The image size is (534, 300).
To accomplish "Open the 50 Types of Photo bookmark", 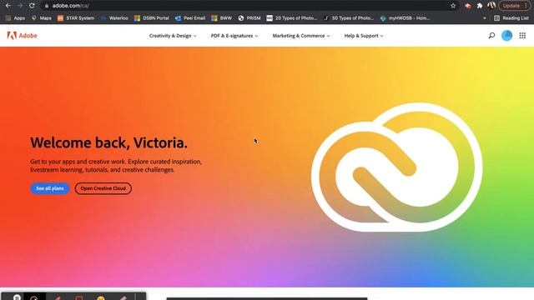I will click(349, 18).
